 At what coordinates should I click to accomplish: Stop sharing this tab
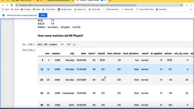tap(43, 15)
